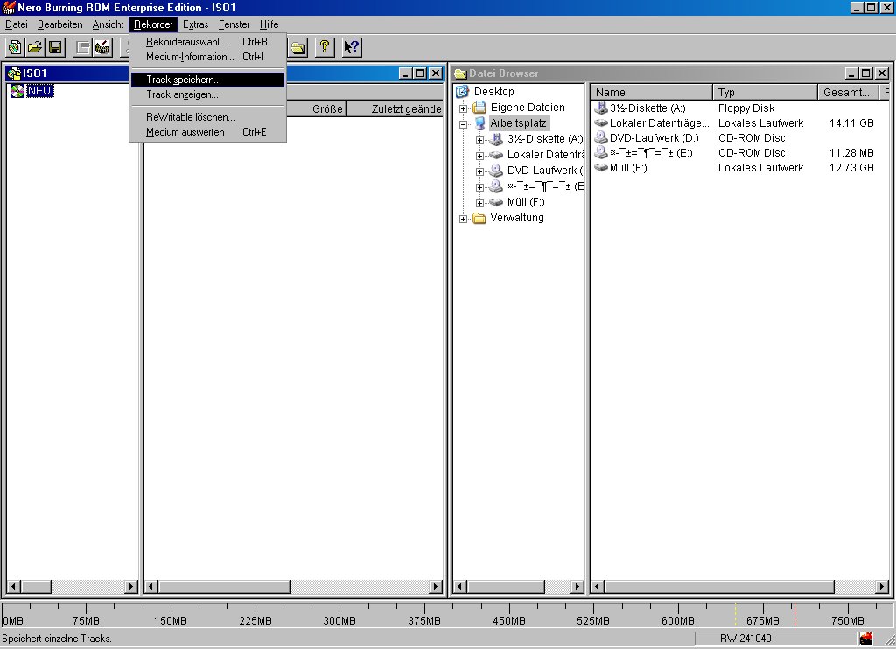Click right arrow of drive list scrollbar
Screen dimensions: 896x649
pos(882,586)
